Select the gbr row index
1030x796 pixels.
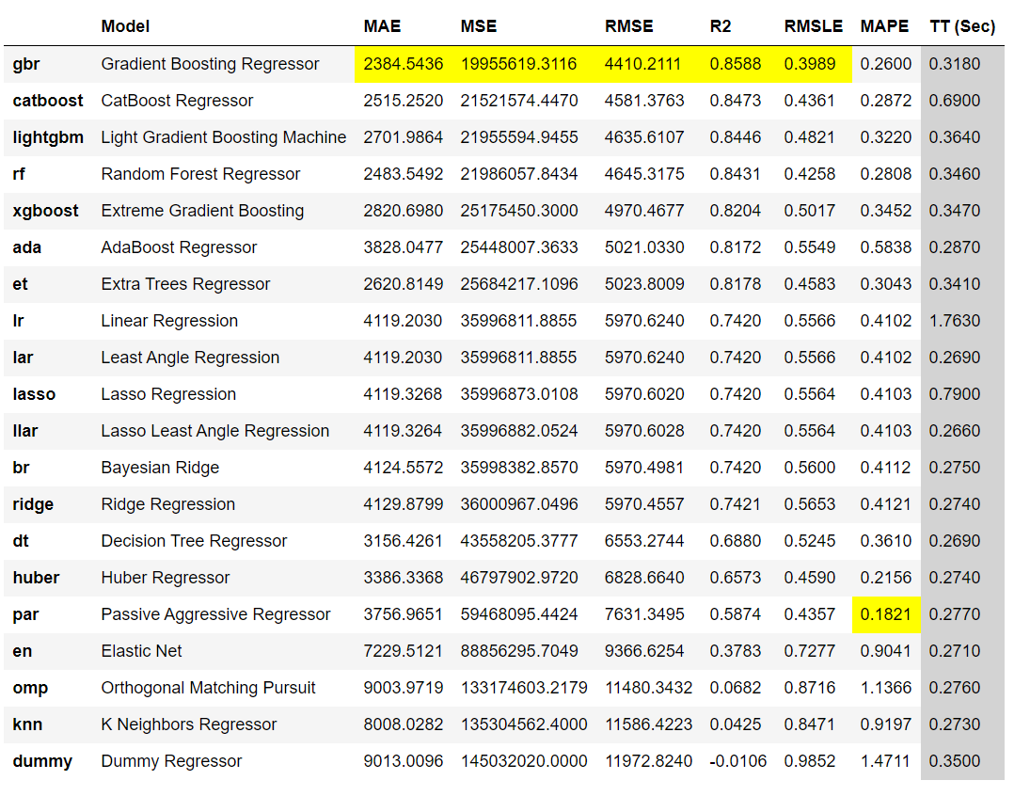[x=26, y=64]
